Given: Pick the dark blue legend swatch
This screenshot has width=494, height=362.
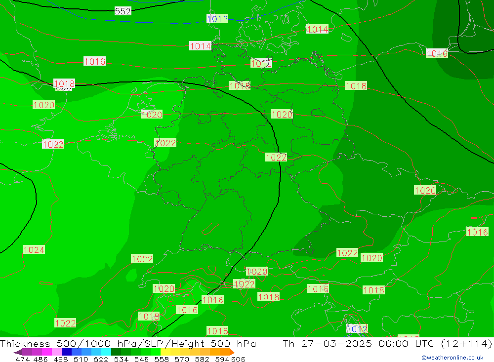Looking at the screenshot, I should click(67, 352).
